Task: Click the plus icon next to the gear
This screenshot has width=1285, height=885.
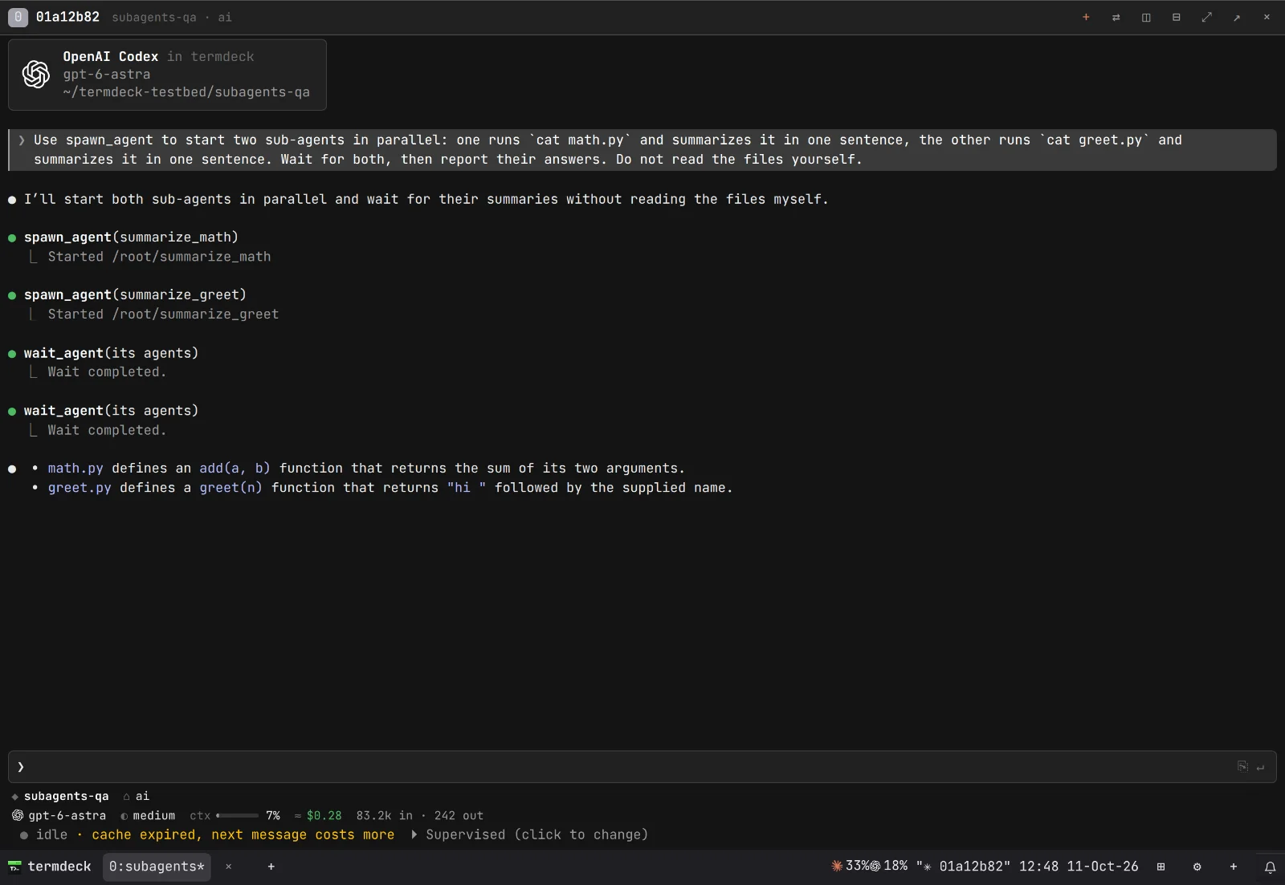Action: tap(1234, 867)
